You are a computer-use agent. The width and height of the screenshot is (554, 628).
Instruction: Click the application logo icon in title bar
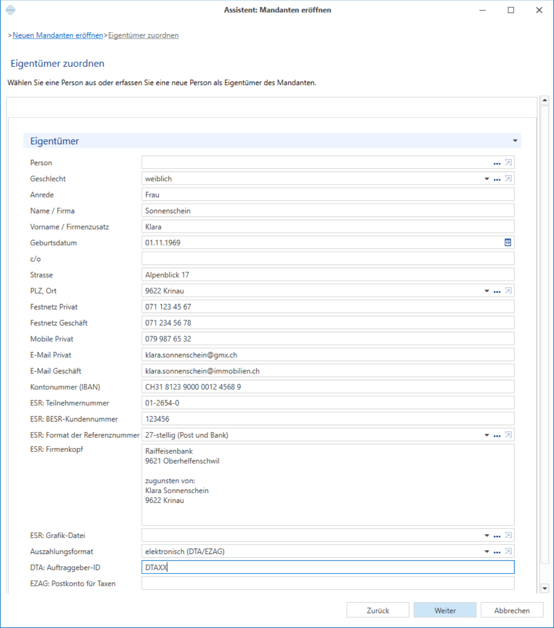[x=10, y=10]
